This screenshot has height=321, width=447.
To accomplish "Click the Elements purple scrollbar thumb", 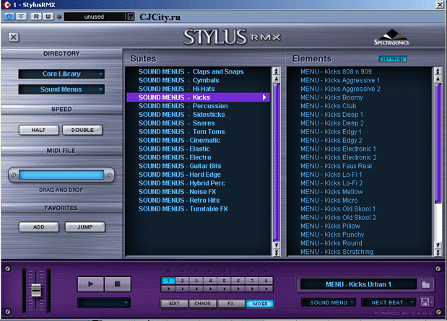I will (438, 144).
